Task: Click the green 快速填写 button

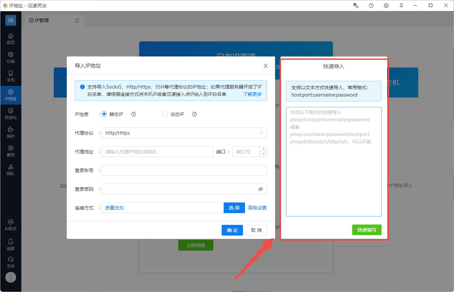Action: [367, 230]
